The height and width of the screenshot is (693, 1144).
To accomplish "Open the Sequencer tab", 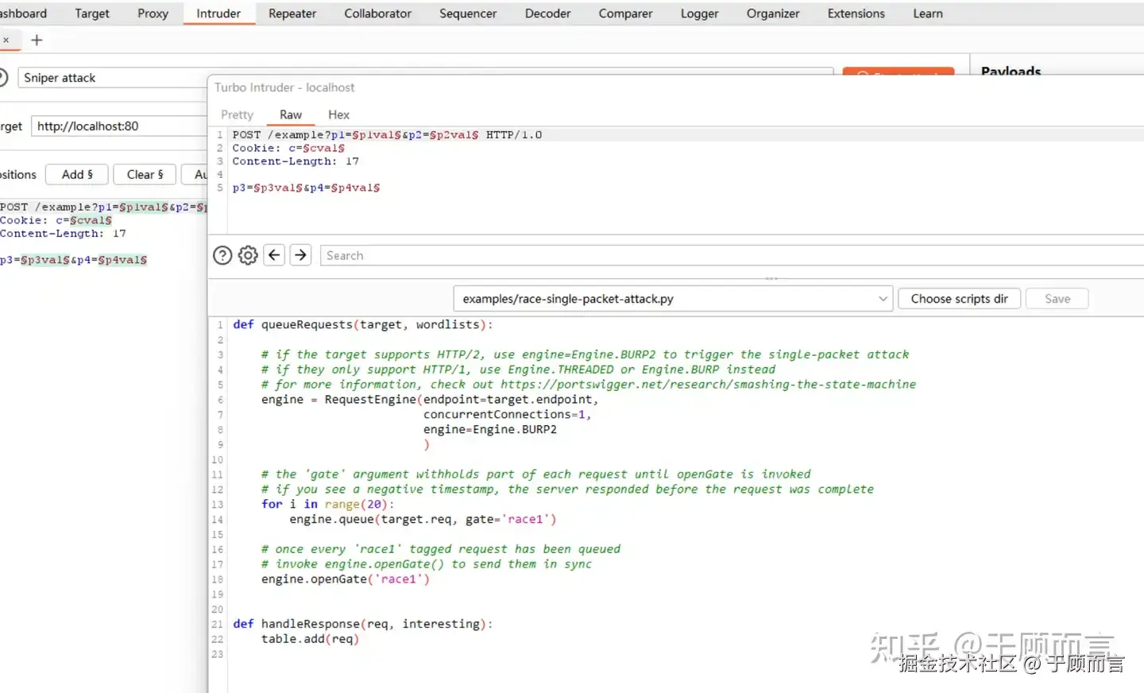I will 468,14.
